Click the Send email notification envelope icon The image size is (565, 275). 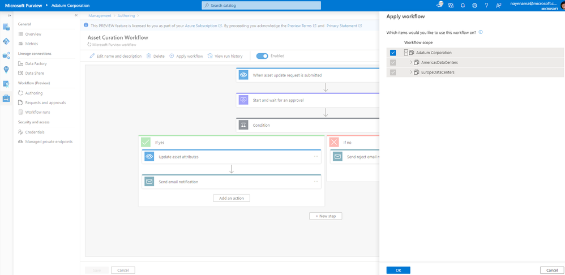pos(149,182)
